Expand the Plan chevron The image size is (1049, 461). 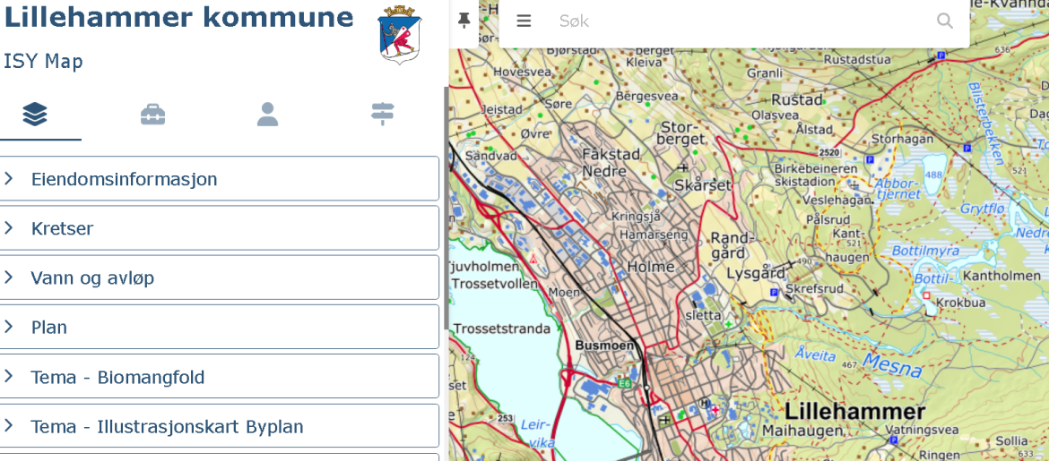[x=9, y=327]
